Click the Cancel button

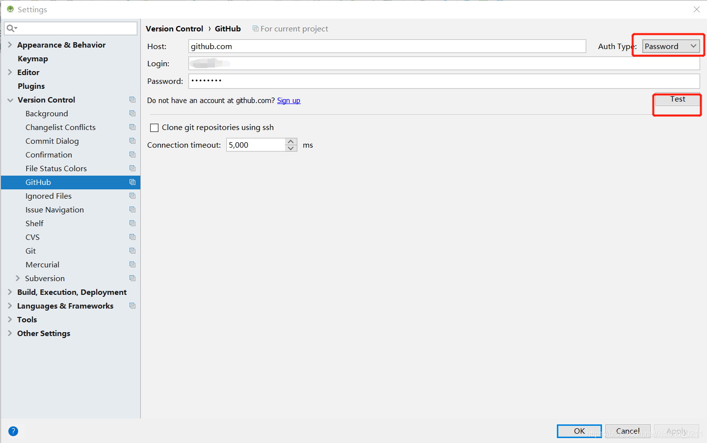coord(628,431)
